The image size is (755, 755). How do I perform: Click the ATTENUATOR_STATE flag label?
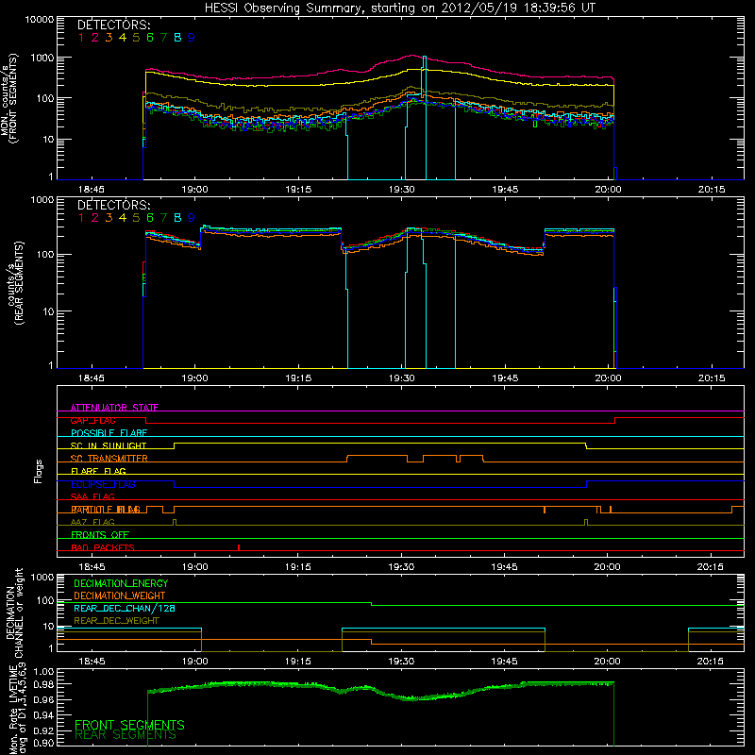pyautogui.click(x=114, y=408)
